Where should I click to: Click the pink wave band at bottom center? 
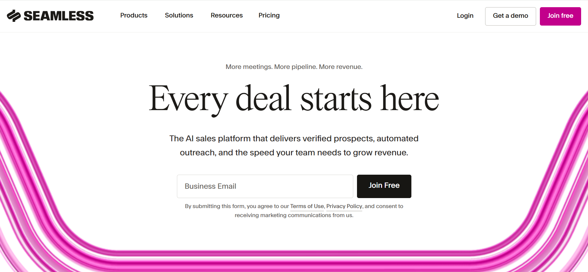pos(294,259)
